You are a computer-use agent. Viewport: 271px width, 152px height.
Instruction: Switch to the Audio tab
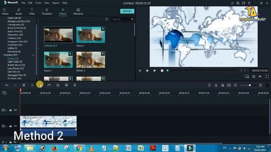(x=19, y=11)
